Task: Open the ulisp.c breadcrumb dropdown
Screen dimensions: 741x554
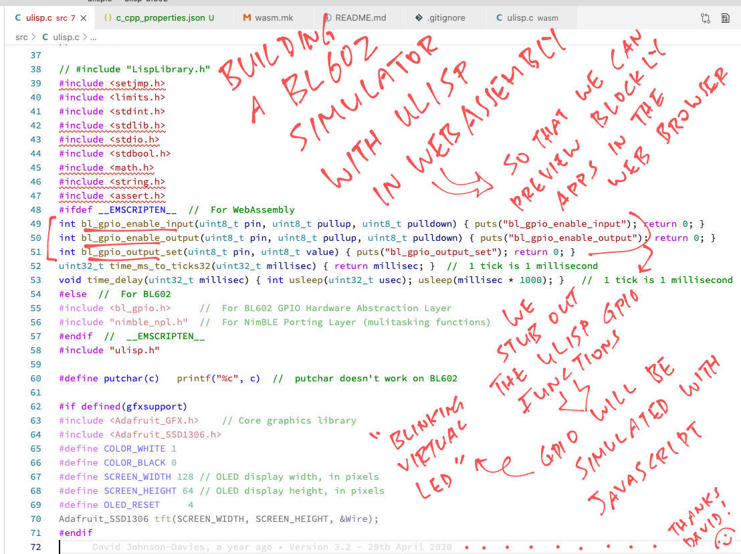Action: [66, 37]
